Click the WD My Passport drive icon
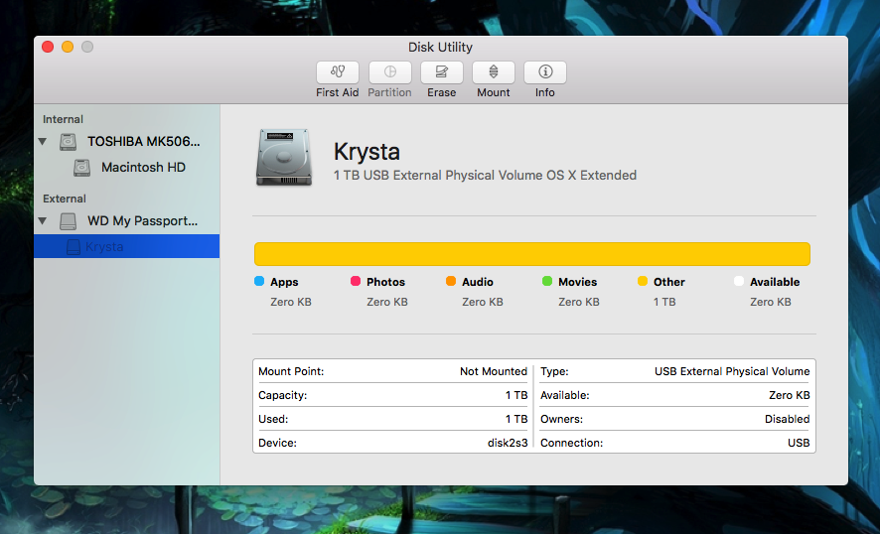Viewport: 880px width, 534px height. pyautogui.click(x=68, y=221)
